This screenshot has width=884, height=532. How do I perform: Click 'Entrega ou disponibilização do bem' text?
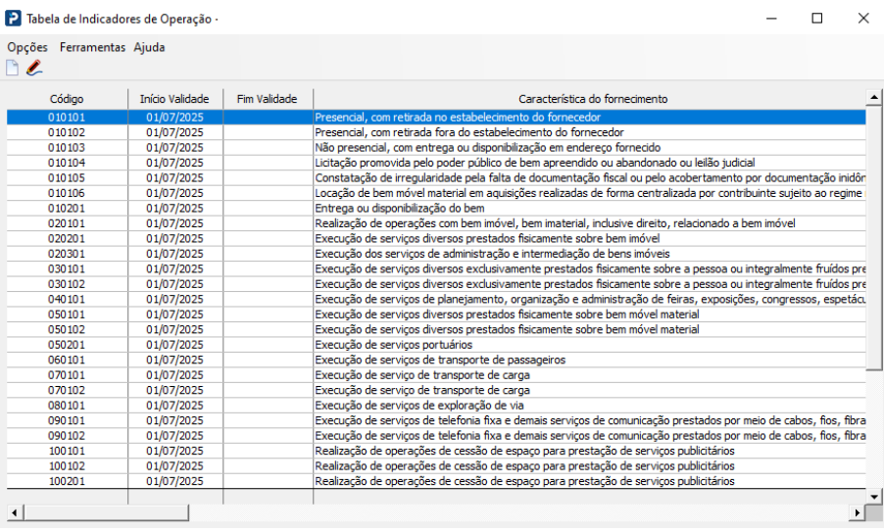pos(400,209)
